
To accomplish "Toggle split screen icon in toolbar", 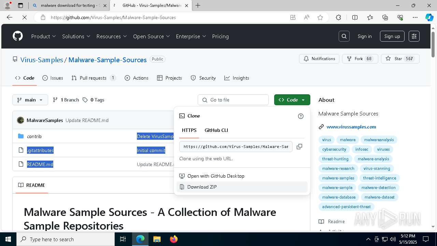I will point(355,17).
